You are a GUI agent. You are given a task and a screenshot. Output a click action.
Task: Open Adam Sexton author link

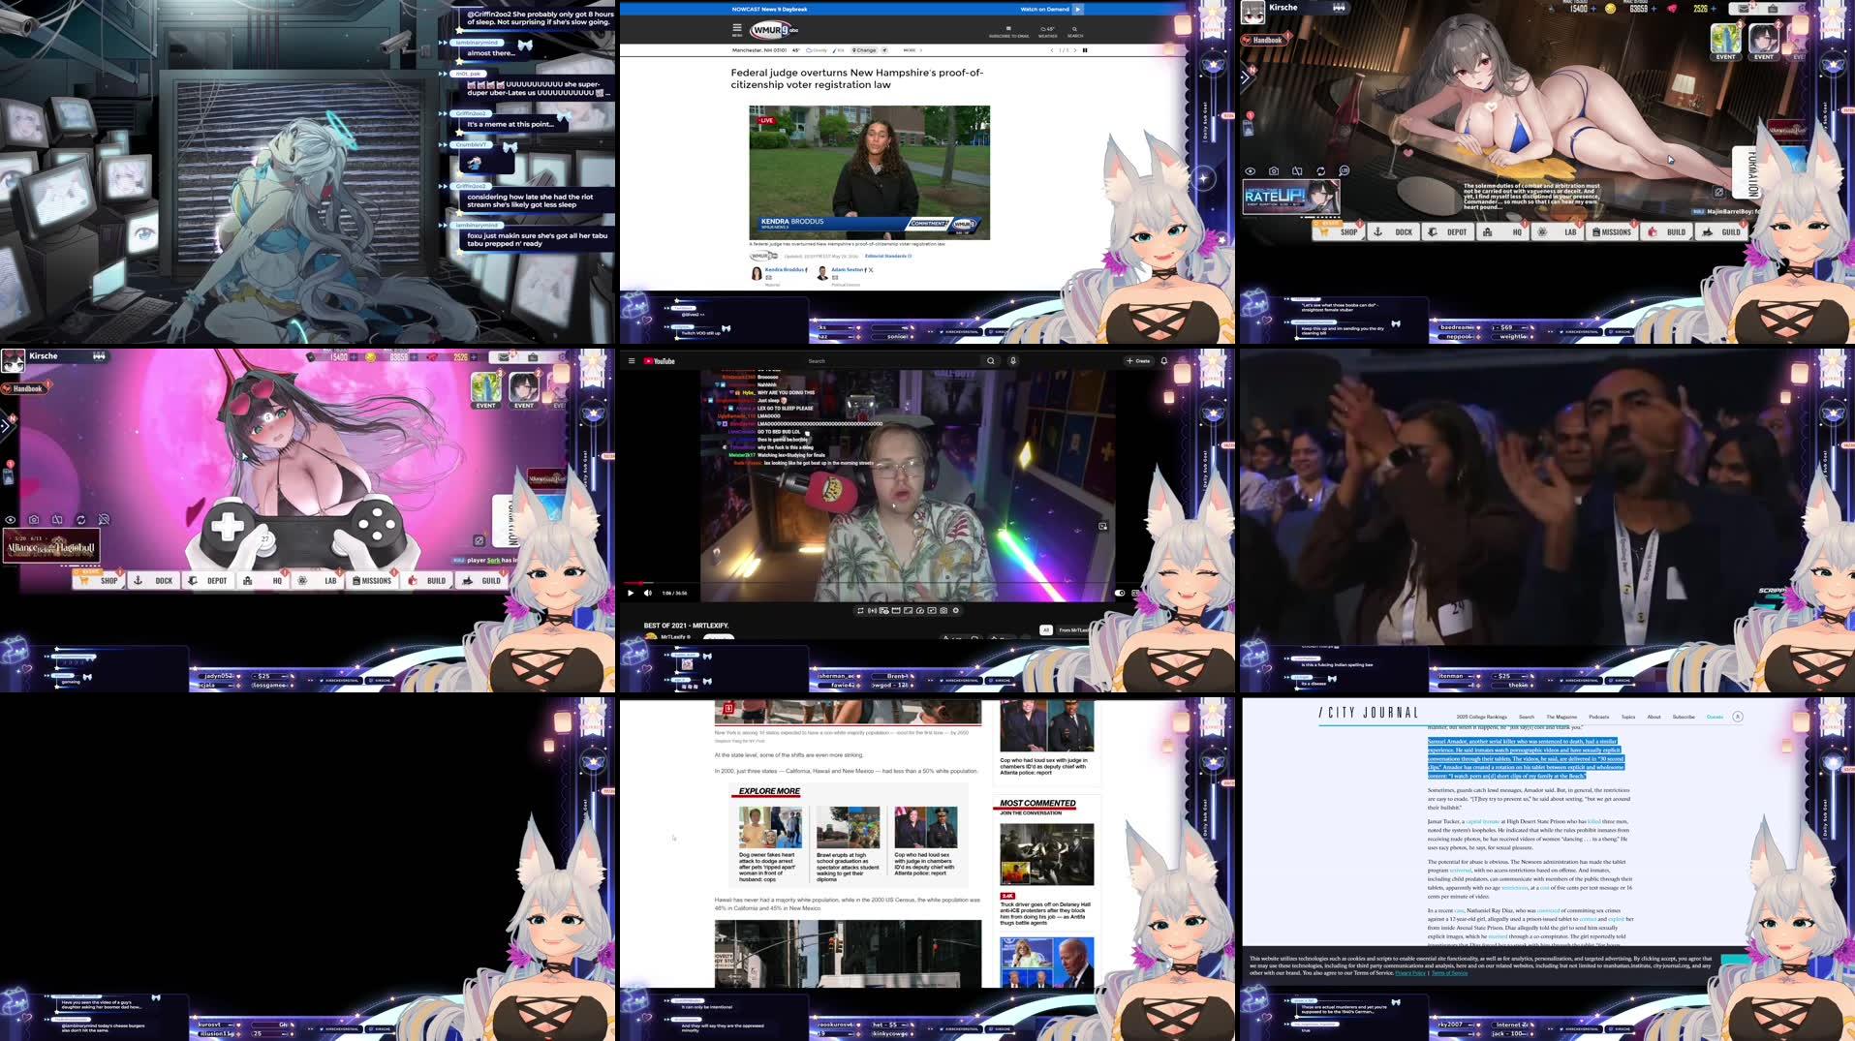tap(848, 269)
